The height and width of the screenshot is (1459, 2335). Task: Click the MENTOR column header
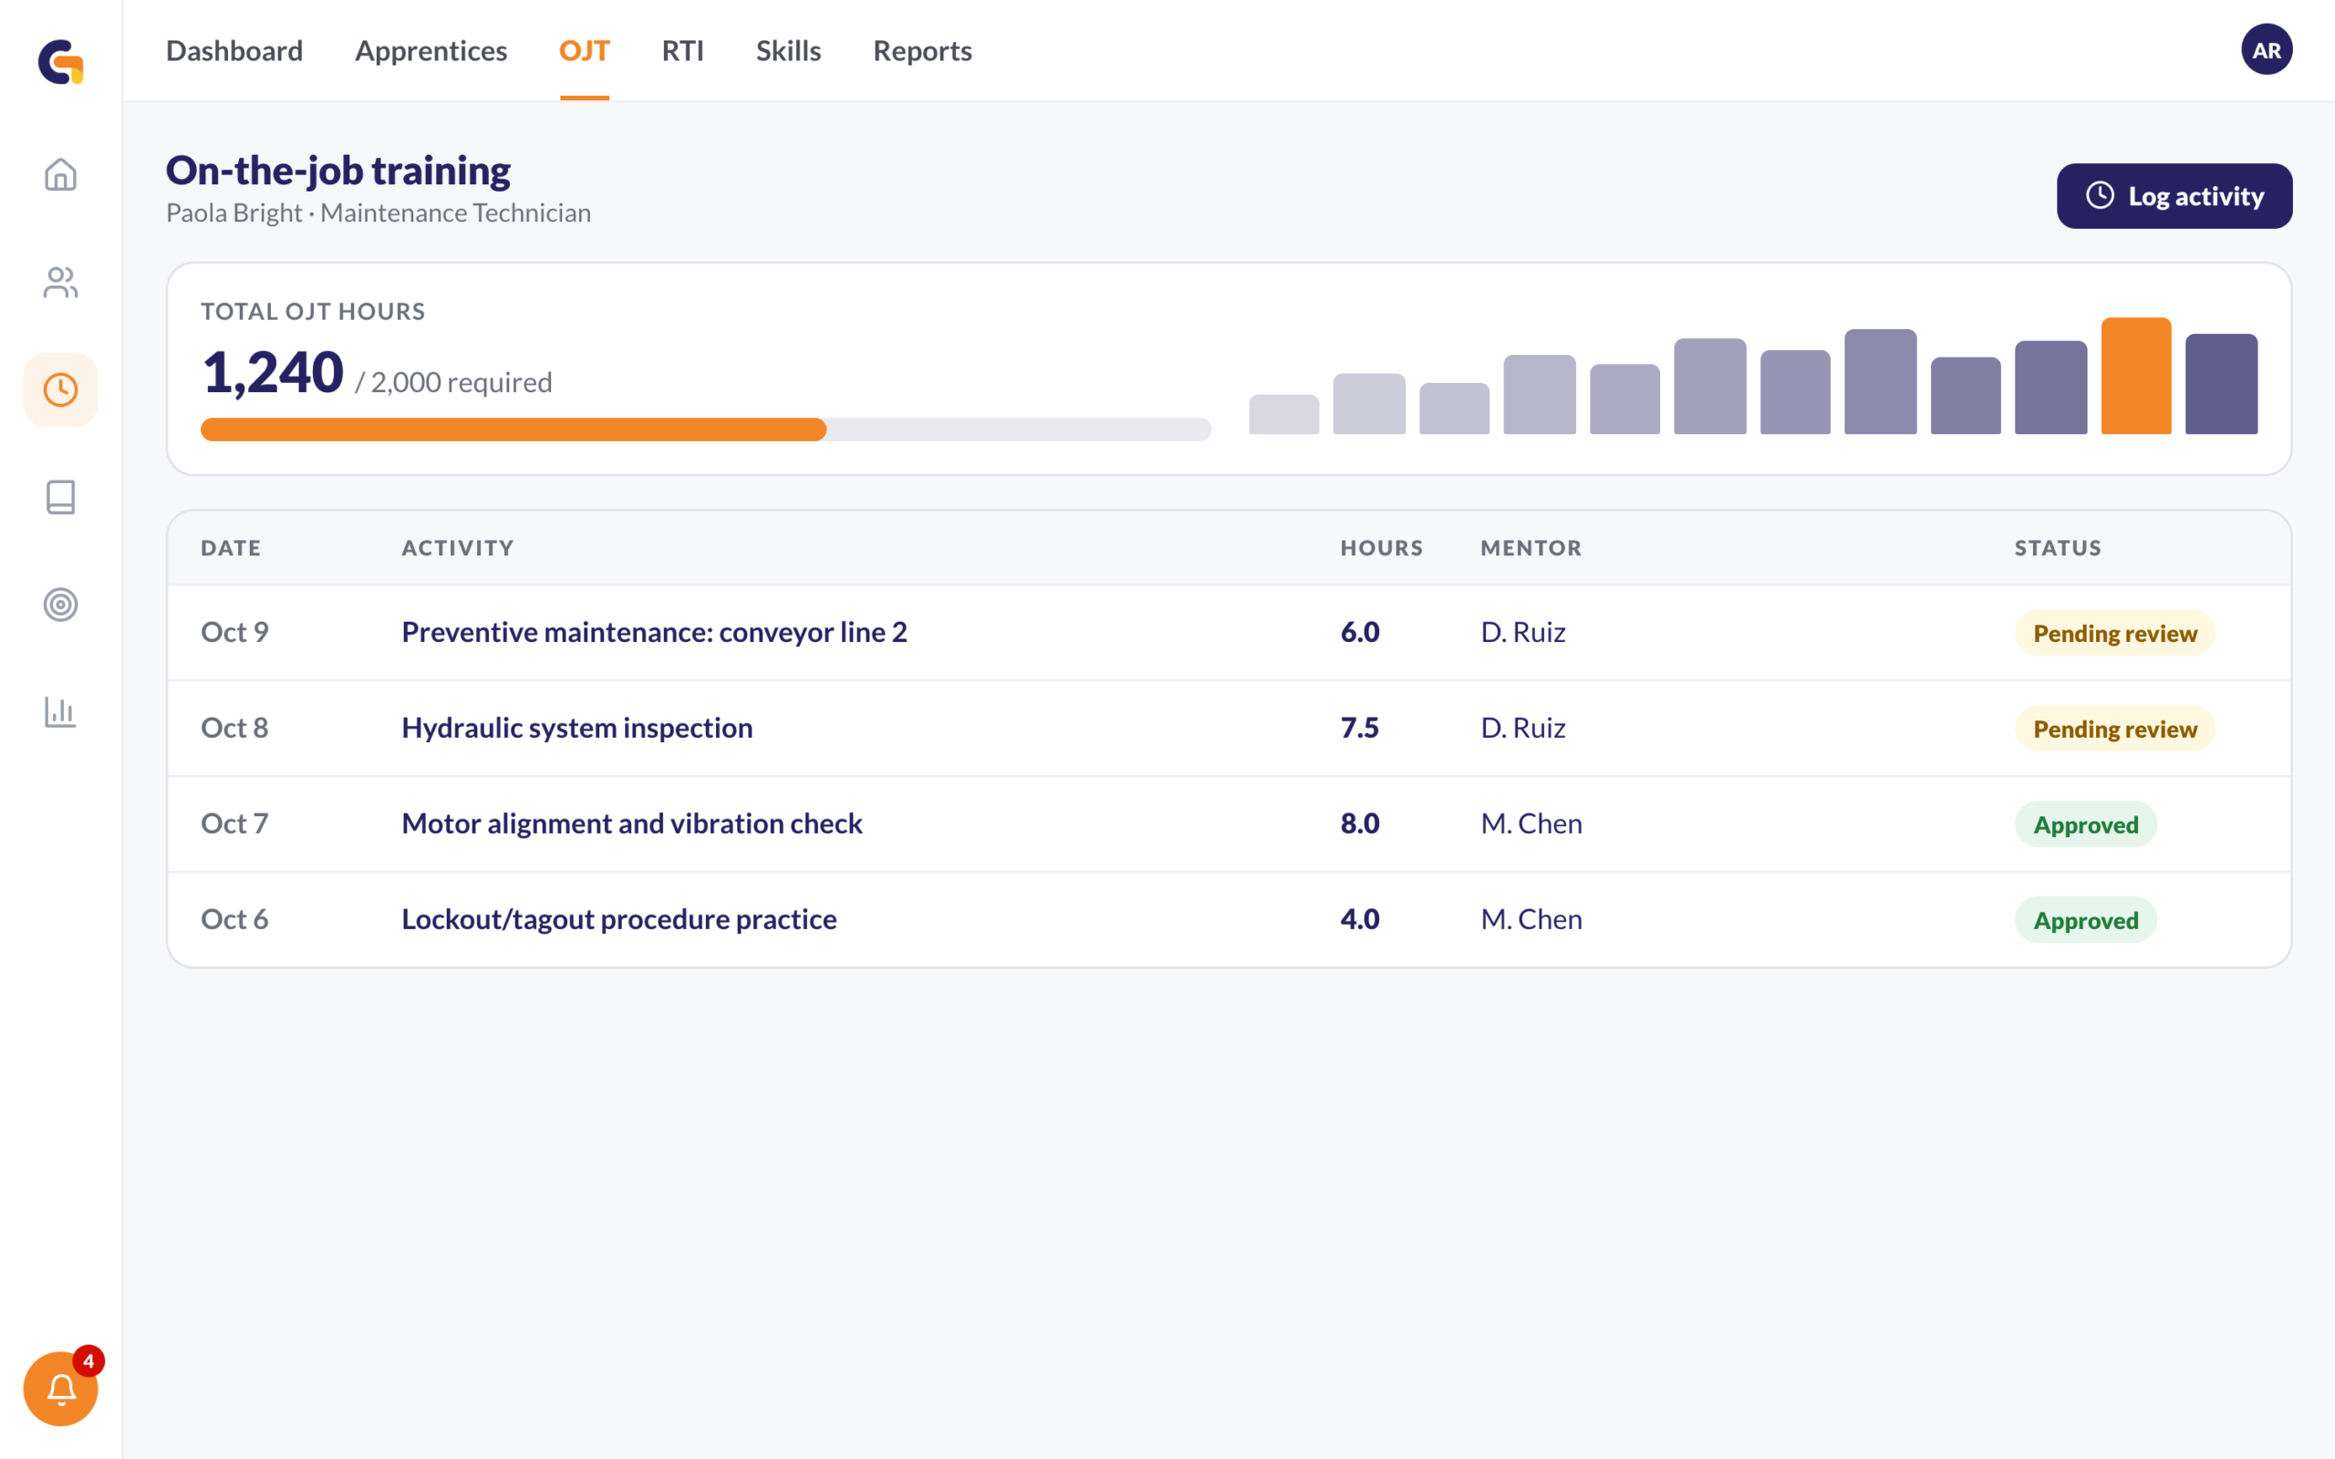(1531, 548)
